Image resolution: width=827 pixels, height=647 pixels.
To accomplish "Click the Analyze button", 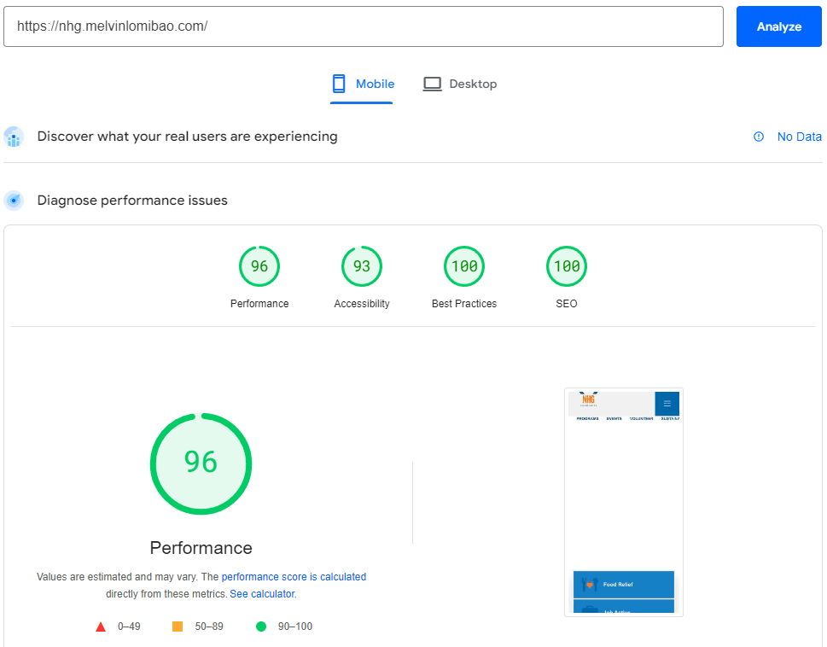I will 777,26.
